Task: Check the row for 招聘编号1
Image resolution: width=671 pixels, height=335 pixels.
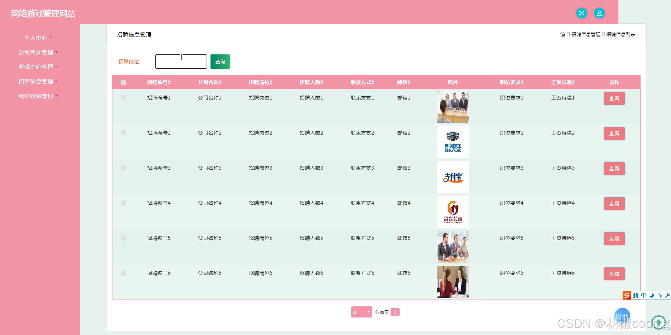Action: click(x=123, y=98)
